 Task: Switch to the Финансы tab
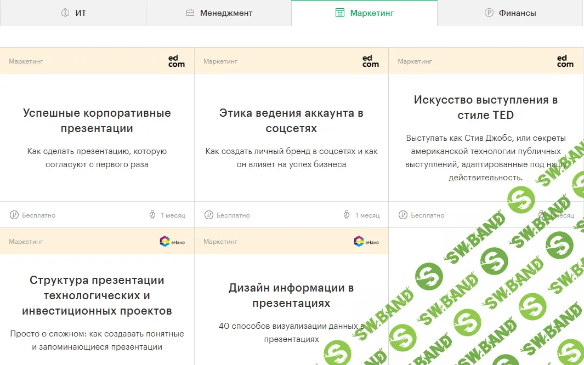click(511, 12)
